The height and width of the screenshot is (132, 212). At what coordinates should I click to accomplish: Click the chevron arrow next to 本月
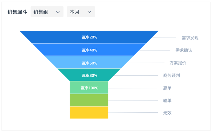[x=89, y=12]
